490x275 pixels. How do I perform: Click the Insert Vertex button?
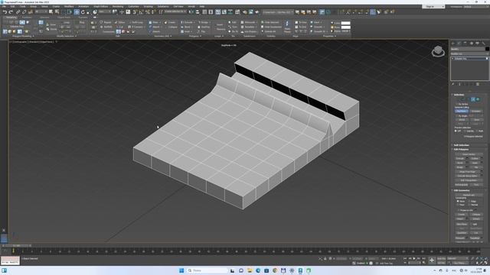469,154
